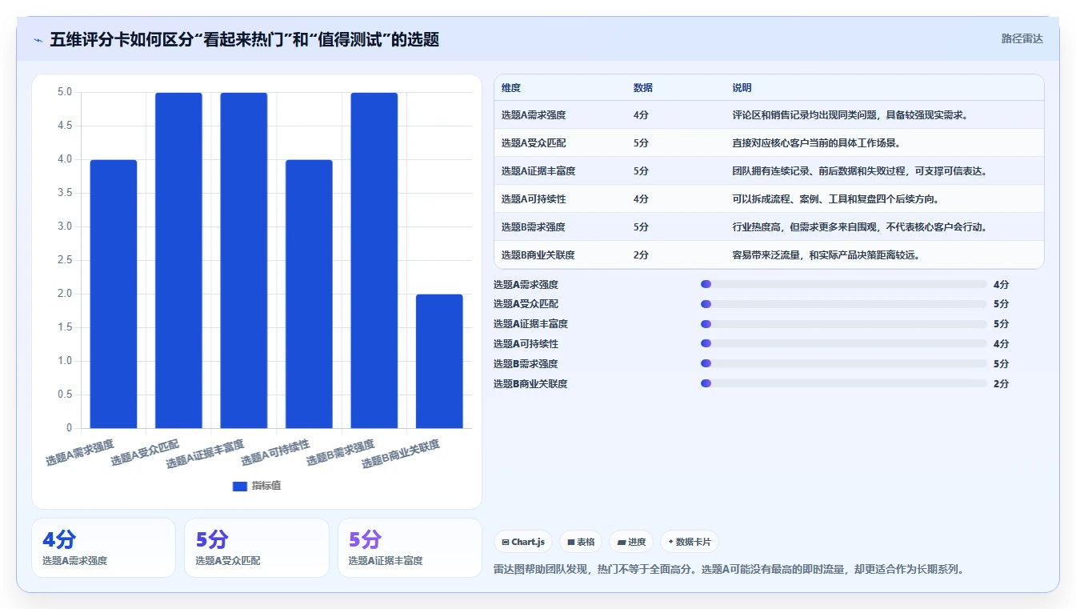Select the 选题A需求强度 table row label
The height and width of the screenshot is (609, 1076).
pyautogui.click(x=534, y=115)
